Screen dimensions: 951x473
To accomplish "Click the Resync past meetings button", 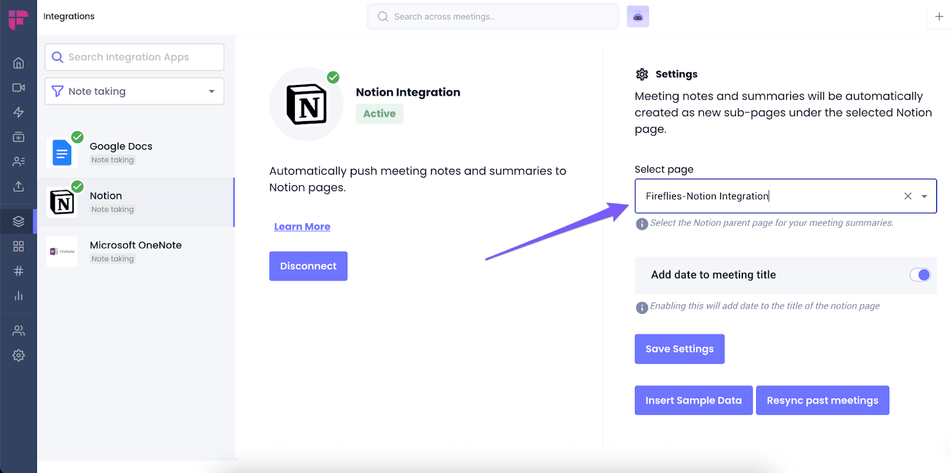I will point(823,401).
